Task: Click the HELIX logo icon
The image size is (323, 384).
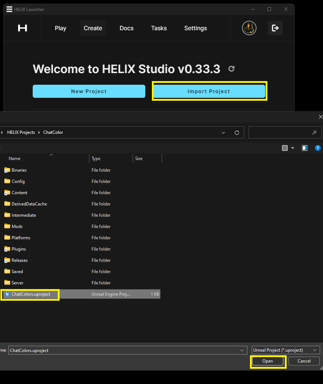Action: pyautogui.click(x=23, y=28)
